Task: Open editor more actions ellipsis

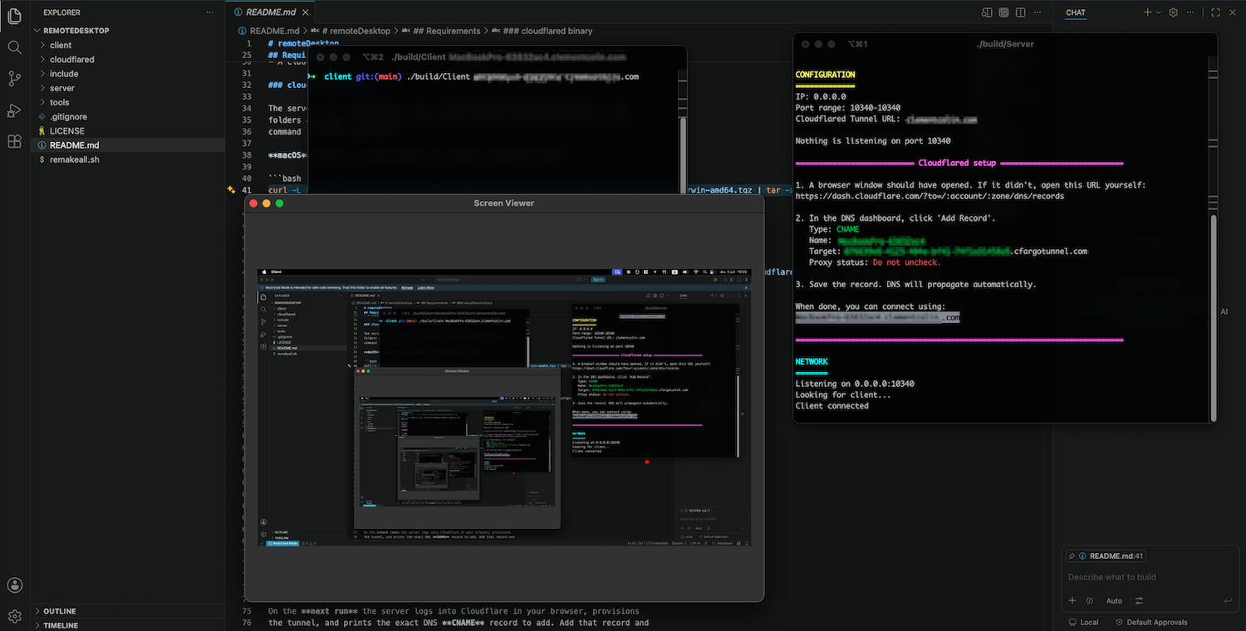Action: point(1037,12)
